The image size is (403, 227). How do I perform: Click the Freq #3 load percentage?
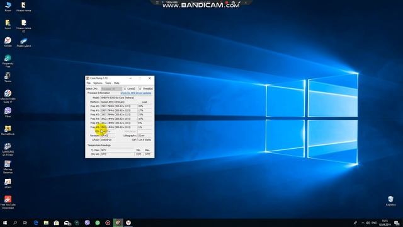(x=145, y=119)
